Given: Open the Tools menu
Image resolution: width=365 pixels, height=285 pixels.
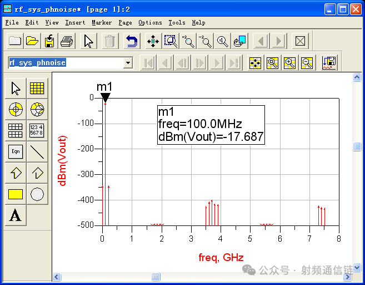Looking at the screenshot, I should 177,23.
